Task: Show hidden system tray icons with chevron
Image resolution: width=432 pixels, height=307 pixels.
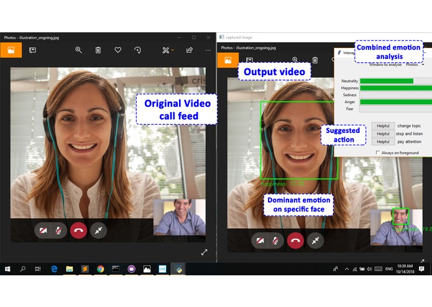Action: click(x=347, y=269)
